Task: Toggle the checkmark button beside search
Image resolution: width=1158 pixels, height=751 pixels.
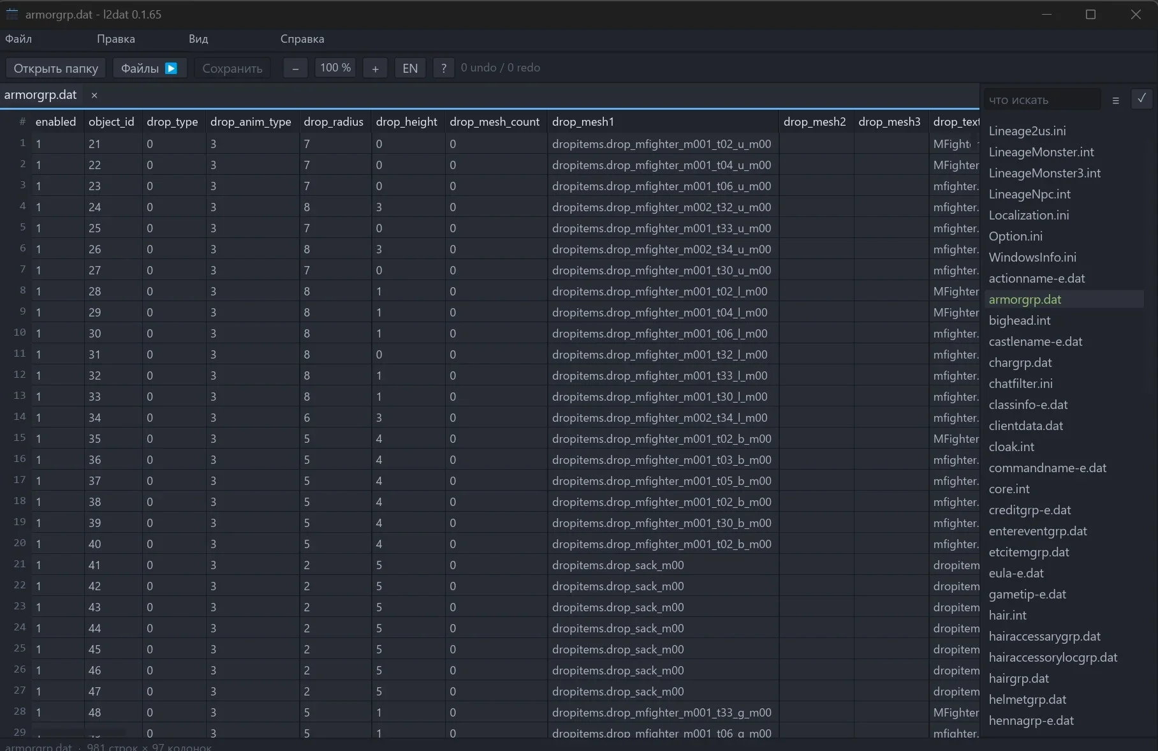Action: (x=1141, y=99)
